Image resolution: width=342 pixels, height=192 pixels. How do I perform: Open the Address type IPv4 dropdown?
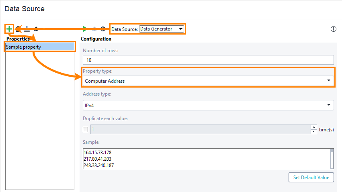point(208,105)
